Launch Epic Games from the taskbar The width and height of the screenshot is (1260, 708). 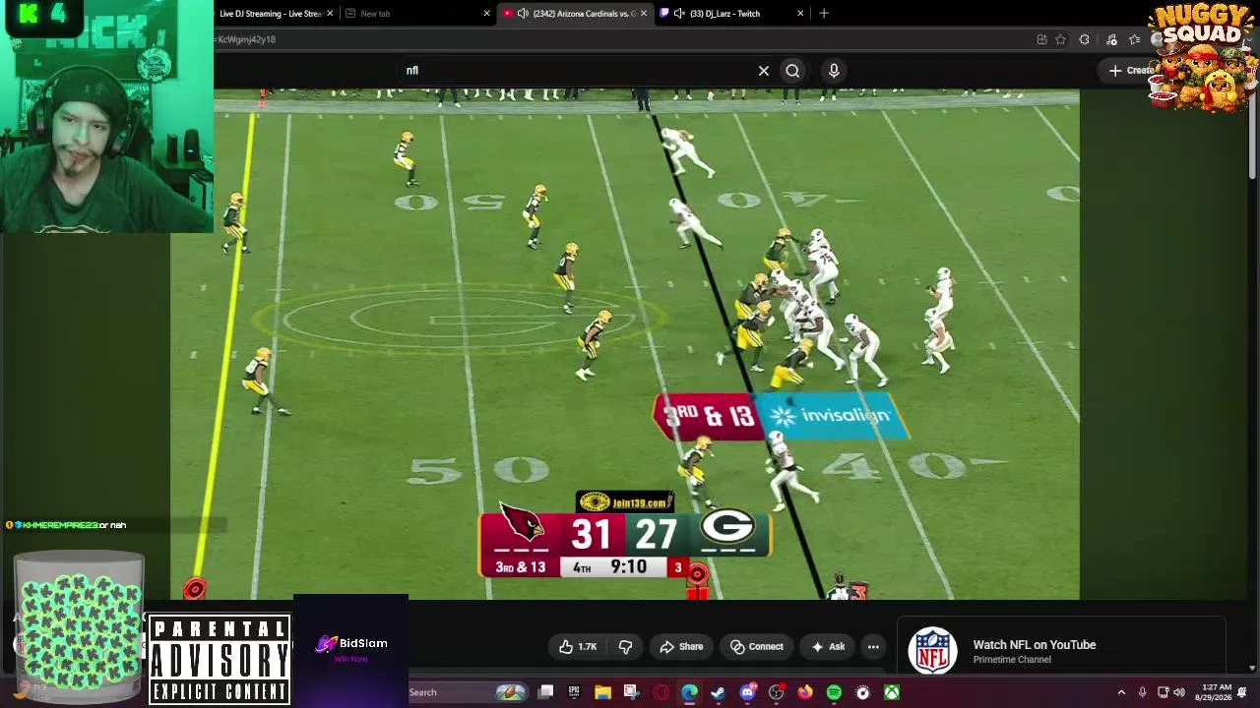click(x=574, y=692)
